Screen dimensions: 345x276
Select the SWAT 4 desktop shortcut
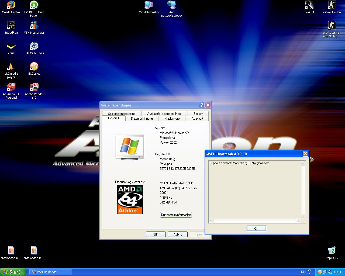pos(309,7)
